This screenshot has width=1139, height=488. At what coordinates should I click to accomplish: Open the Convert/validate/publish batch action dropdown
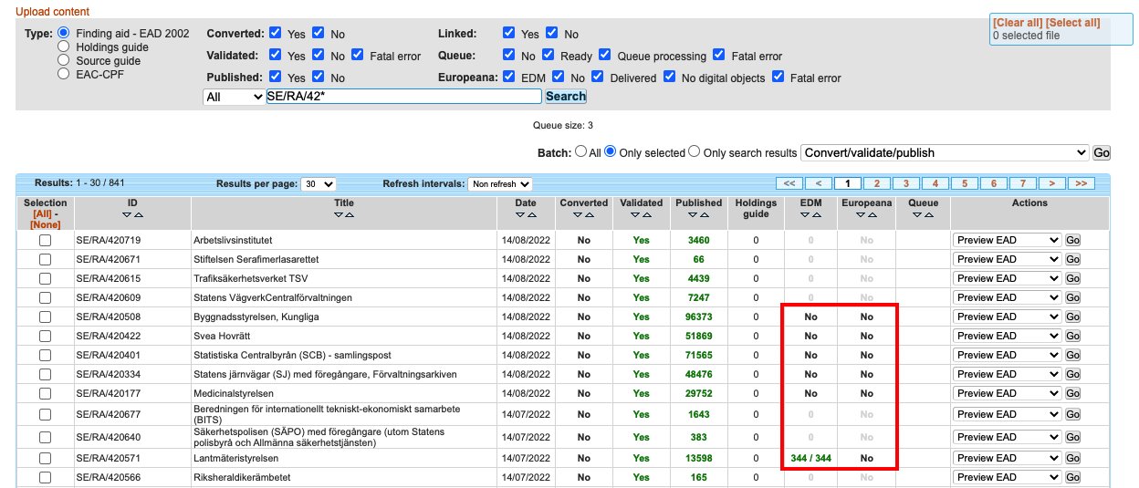(x=945, y=152)
